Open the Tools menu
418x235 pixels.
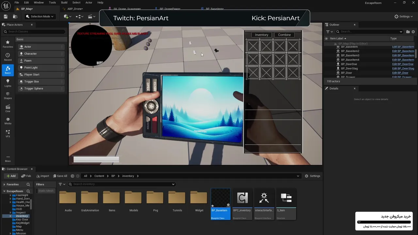point(52,3)
